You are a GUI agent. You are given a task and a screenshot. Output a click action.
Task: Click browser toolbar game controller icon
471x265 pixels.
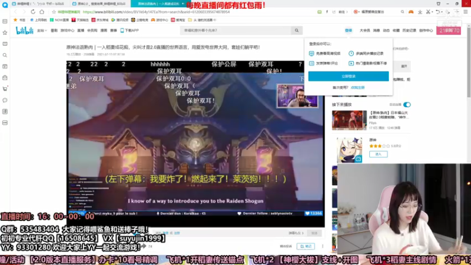[x=410, y=12]
